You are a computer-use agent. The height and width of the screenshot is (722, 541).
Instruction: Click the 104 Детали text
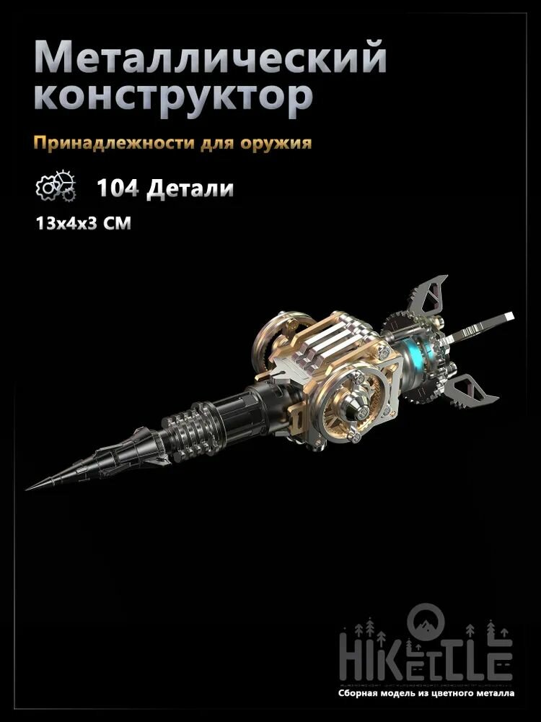click(165, 188)
